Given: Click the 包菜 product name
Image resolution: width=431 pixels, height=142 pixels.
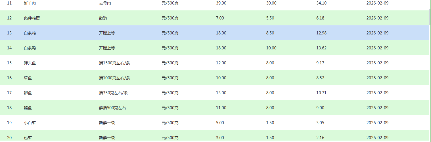Looking at the screenshot, I should click(x=28, y=138).
